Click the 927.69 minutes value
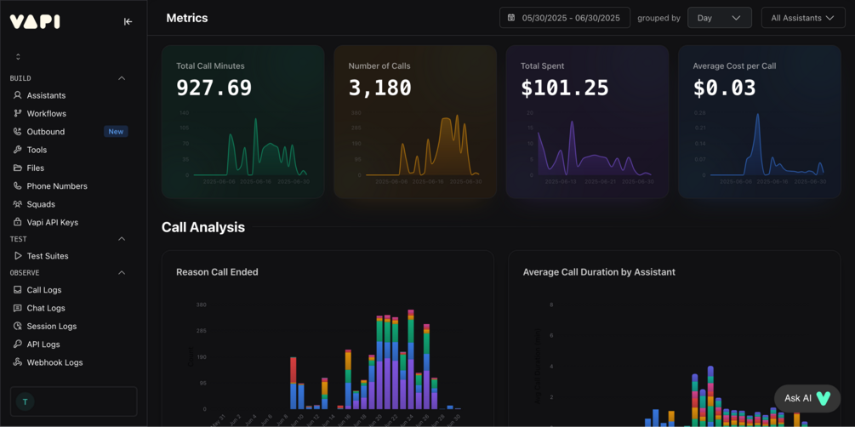Image resolution: width=855 pixels, height=427 pixels. click(x=214, y=88)
